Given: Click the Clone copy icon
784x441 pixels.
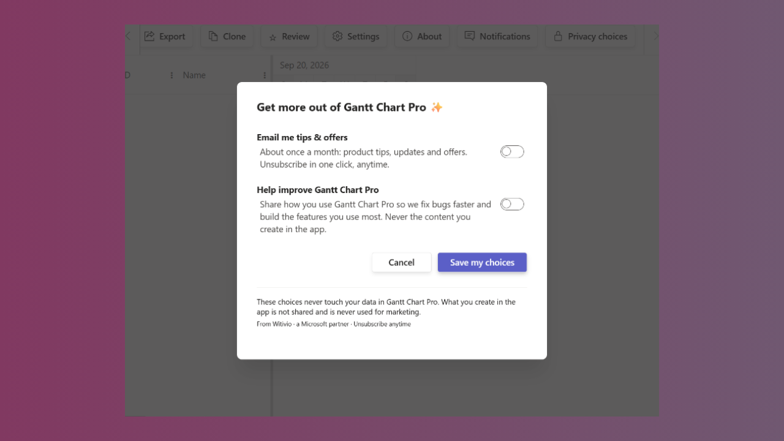Looking at the screenshot, I should coord(213,36).
